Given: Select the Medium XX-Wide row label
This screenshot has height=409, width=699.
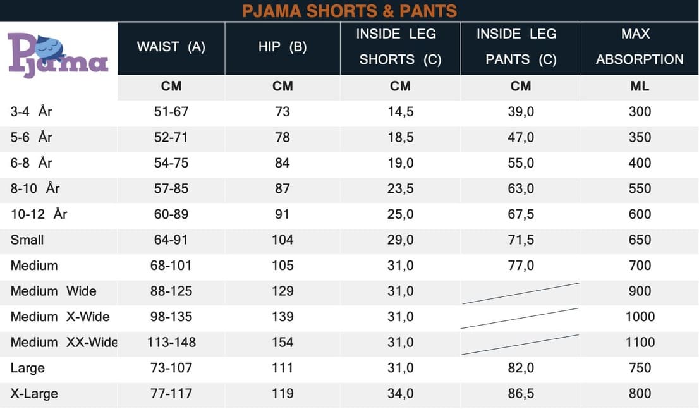Looking at the screenshot, I should 64,343.
